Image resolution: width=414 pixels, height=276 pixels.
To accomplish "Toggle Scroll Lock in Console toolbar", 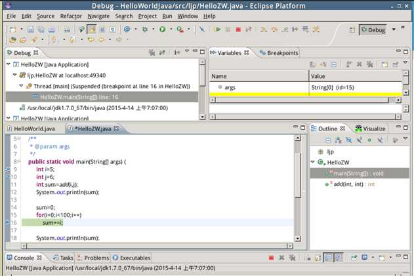I will click(318, 258).
